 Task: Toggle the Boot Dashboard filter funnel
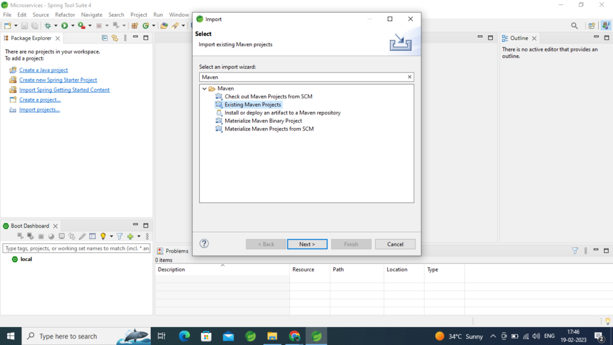120,236
